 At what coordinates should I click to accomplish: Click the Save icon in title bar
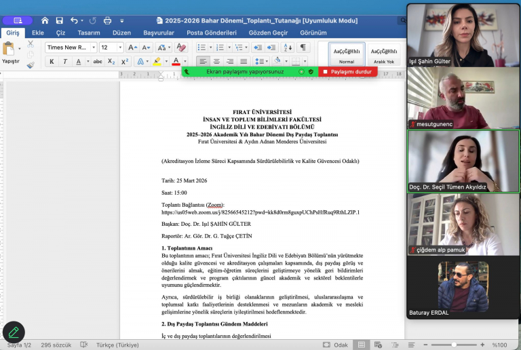click(x=60, y=21)
